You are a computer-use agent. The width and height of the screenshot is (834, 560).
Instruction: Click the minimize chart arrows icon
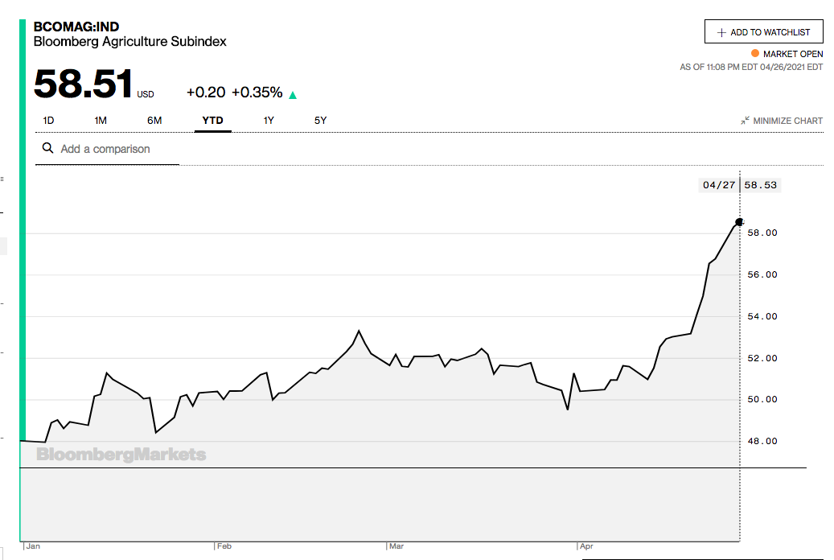click(746, 121)
